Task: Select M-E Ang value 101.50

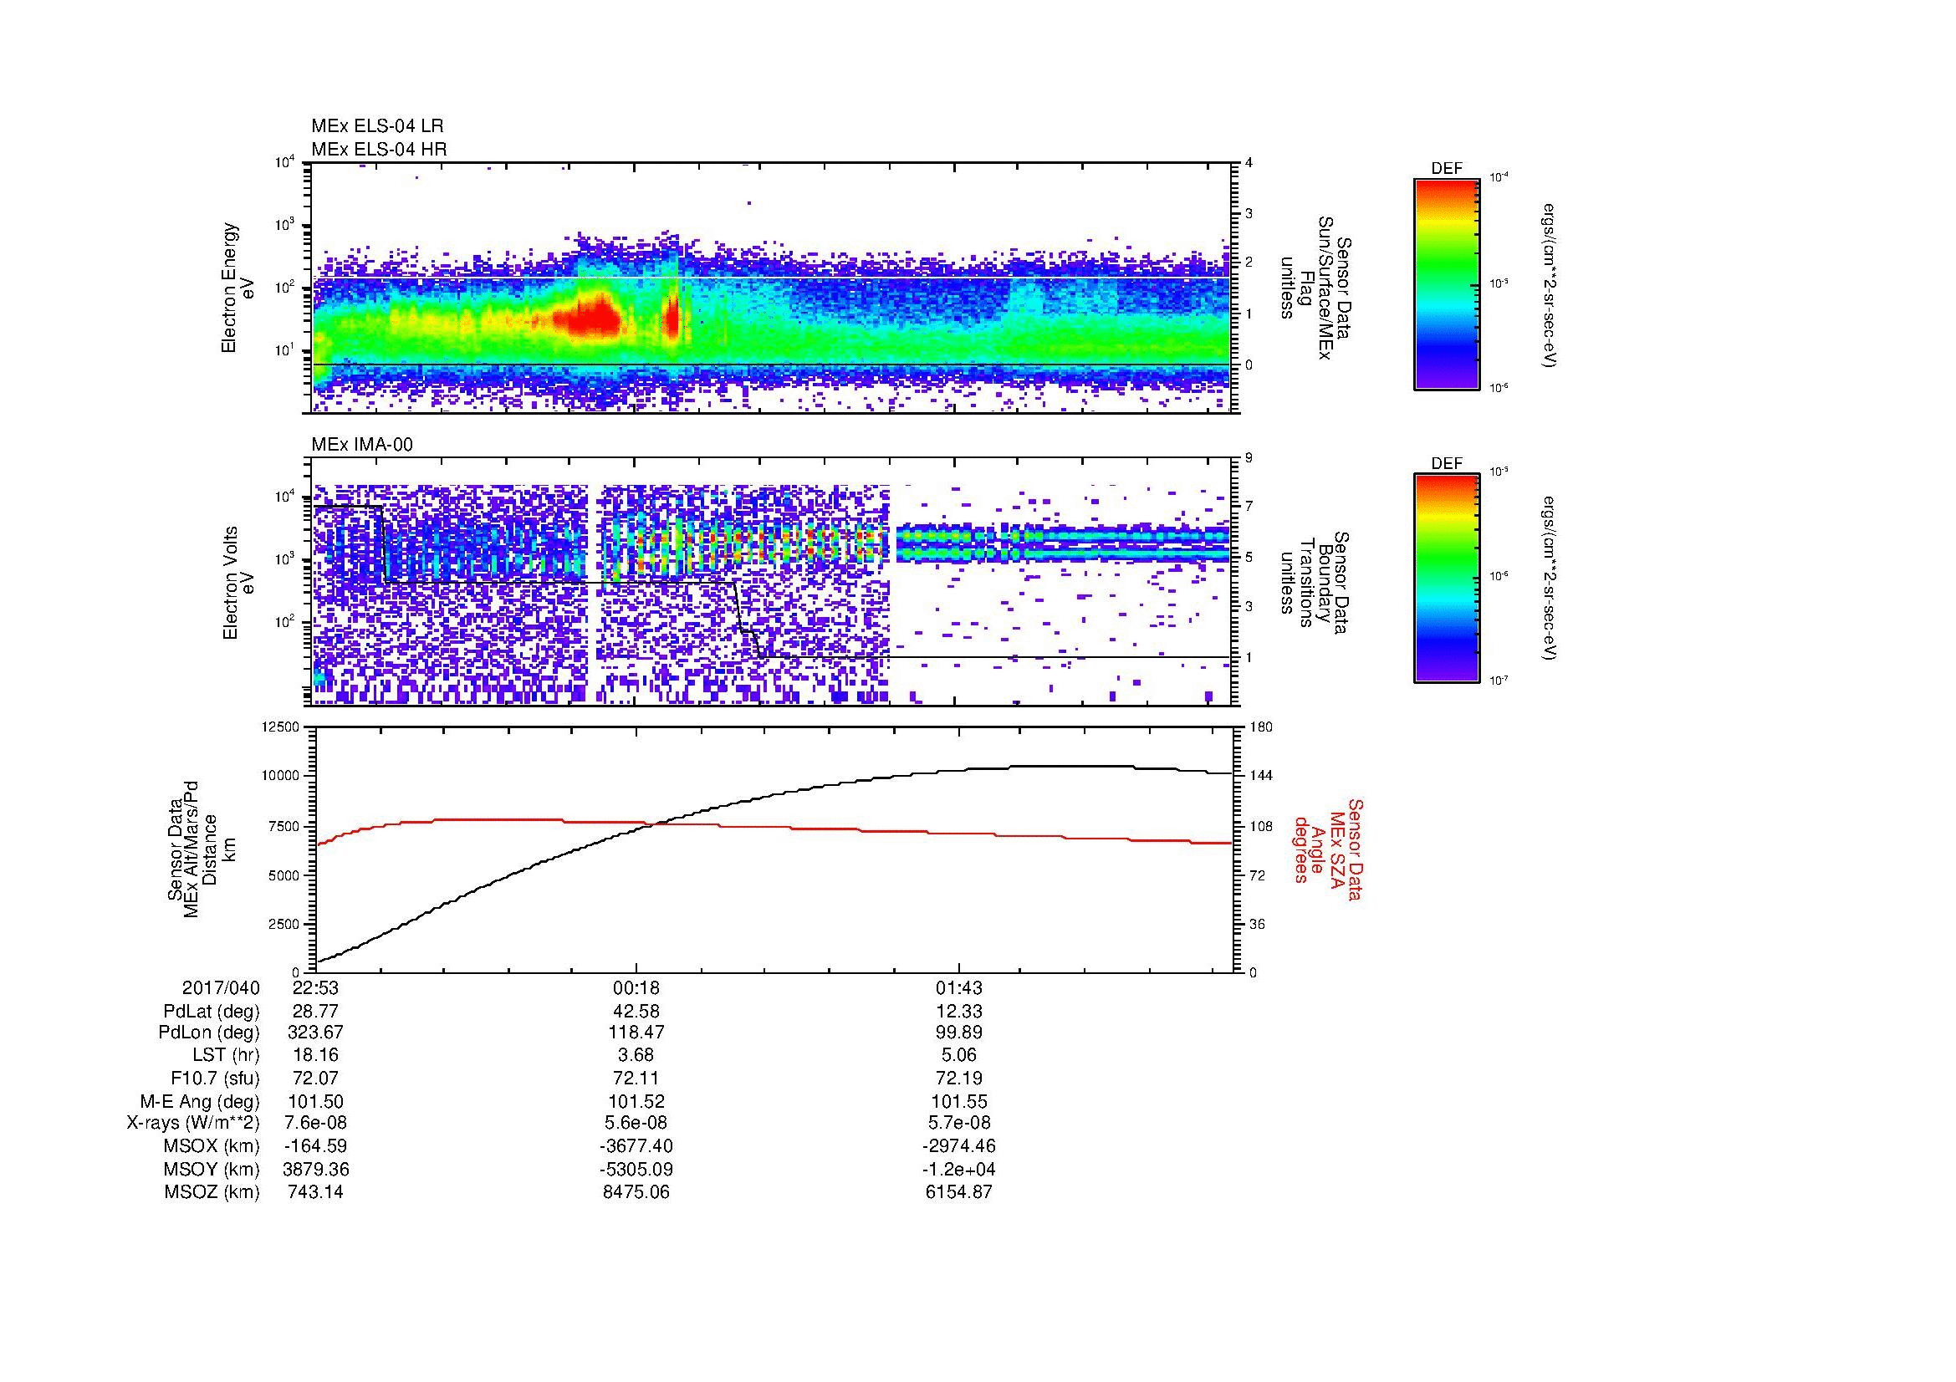Action: point(315,1101)
